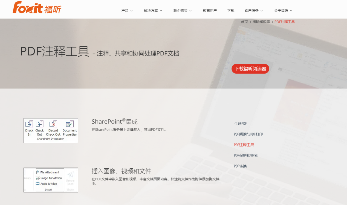Click the Discard Check Out icon
Viewport: 347px width, 205px height.
coord(53,124)
